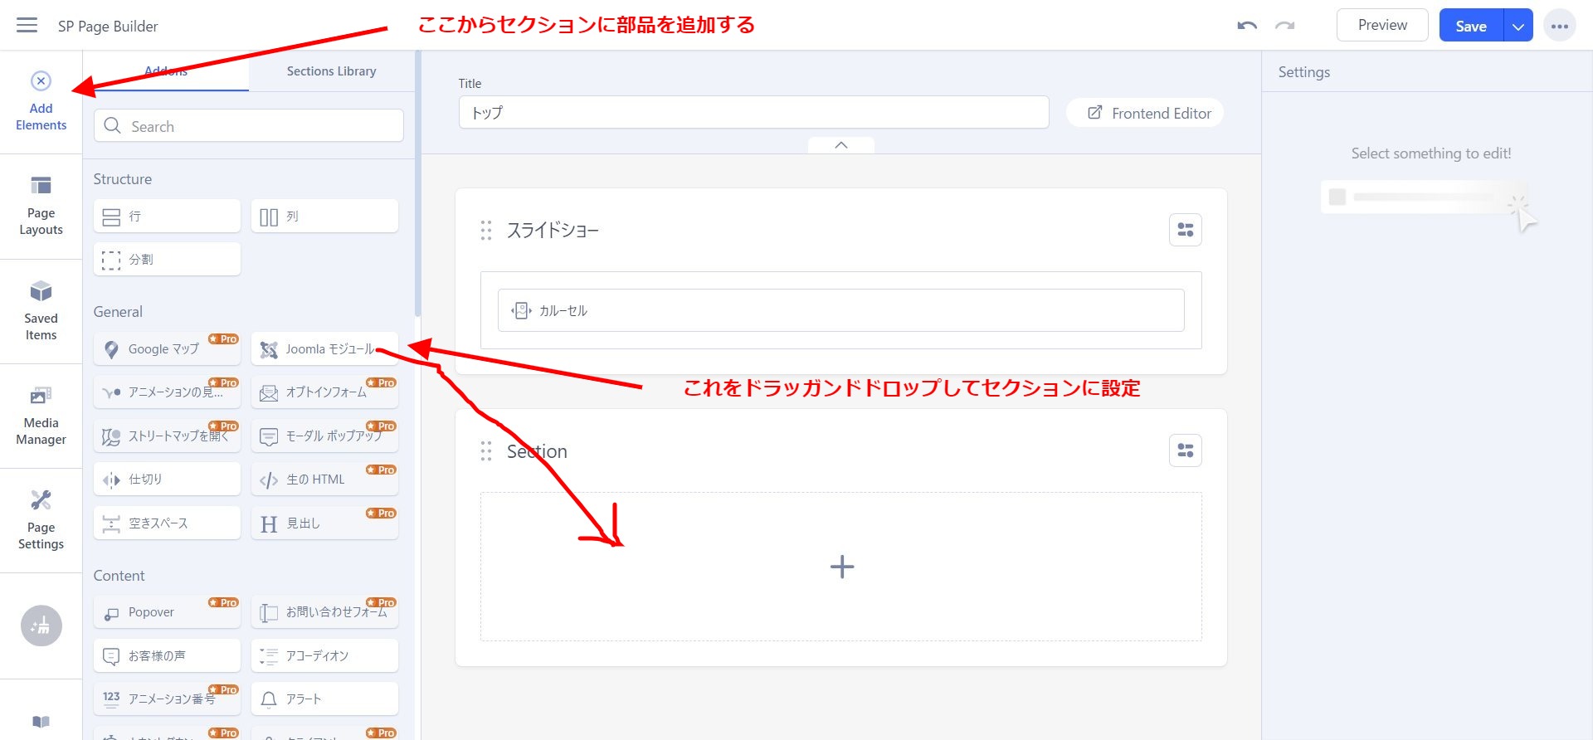Click the Title input field
This screenshot has width=1593, height=740.
click(x=753, y=112)
